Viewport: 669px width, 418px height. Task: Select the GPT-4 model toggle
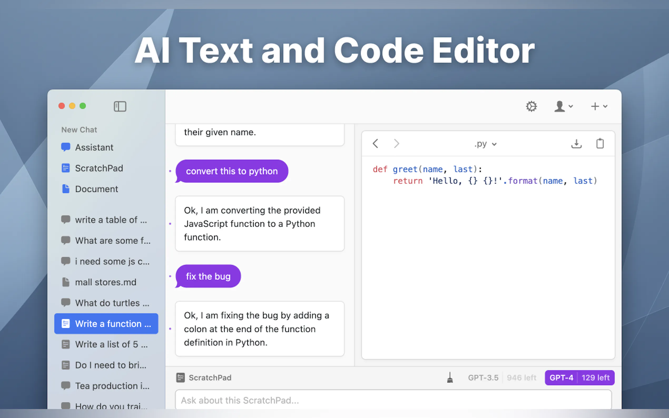[561, 378]
